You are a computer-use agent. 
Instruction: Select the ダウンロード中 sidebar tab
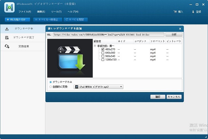click(x=23, y=29)
